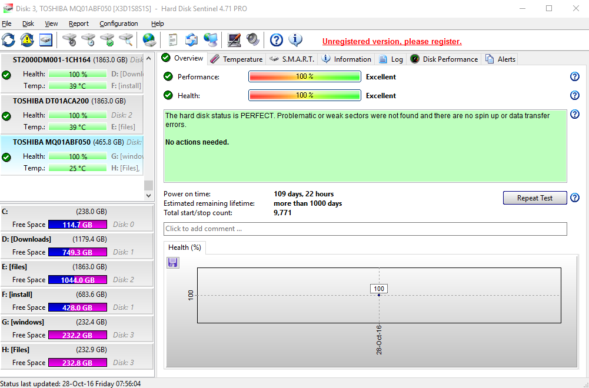Open the Report menu
The image size is (589, 388).
point(78,24)
